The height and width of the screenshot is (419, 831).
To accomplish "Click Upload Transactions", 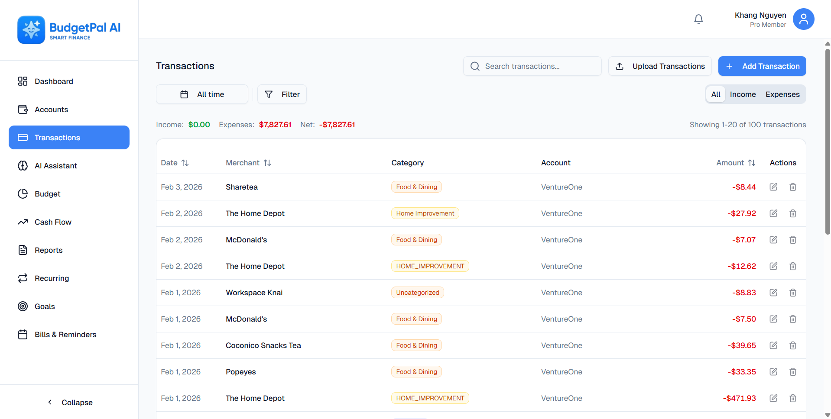I will 659,66.
